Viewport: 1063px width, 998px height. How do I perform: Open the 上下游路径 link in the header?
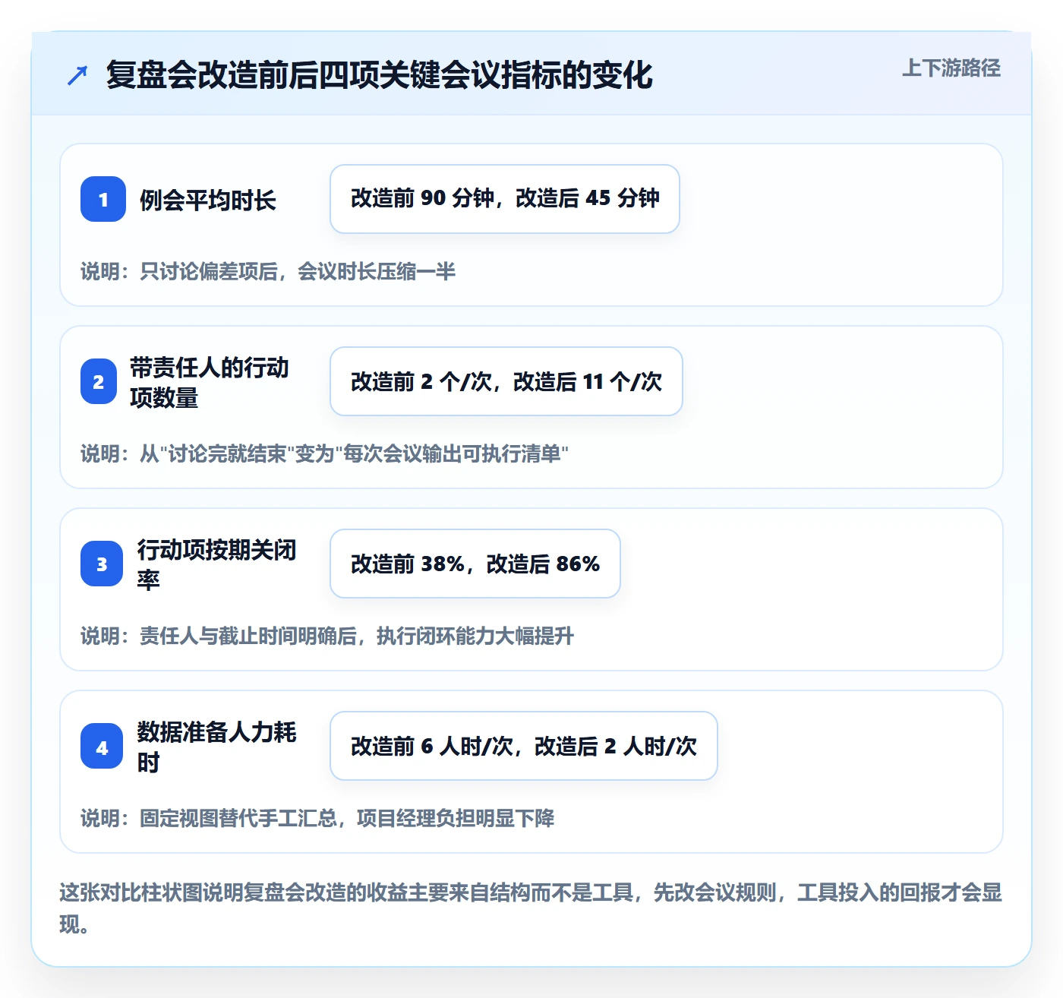[951, 68]
